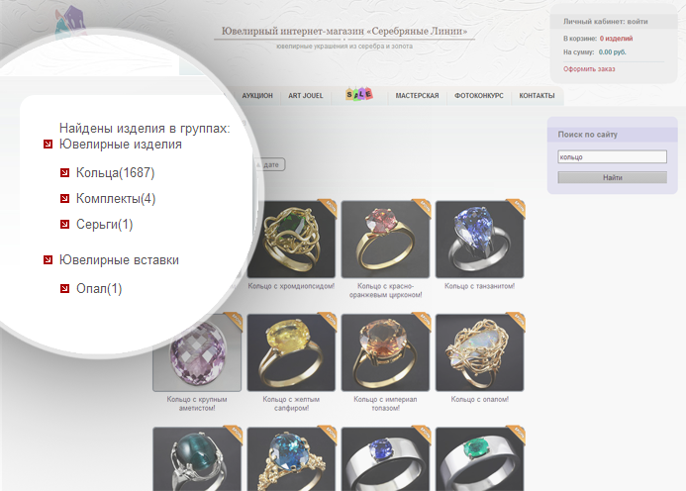Open the КОНТАКТЫ menu item
The image size is (686, 491).
(537, 96)
